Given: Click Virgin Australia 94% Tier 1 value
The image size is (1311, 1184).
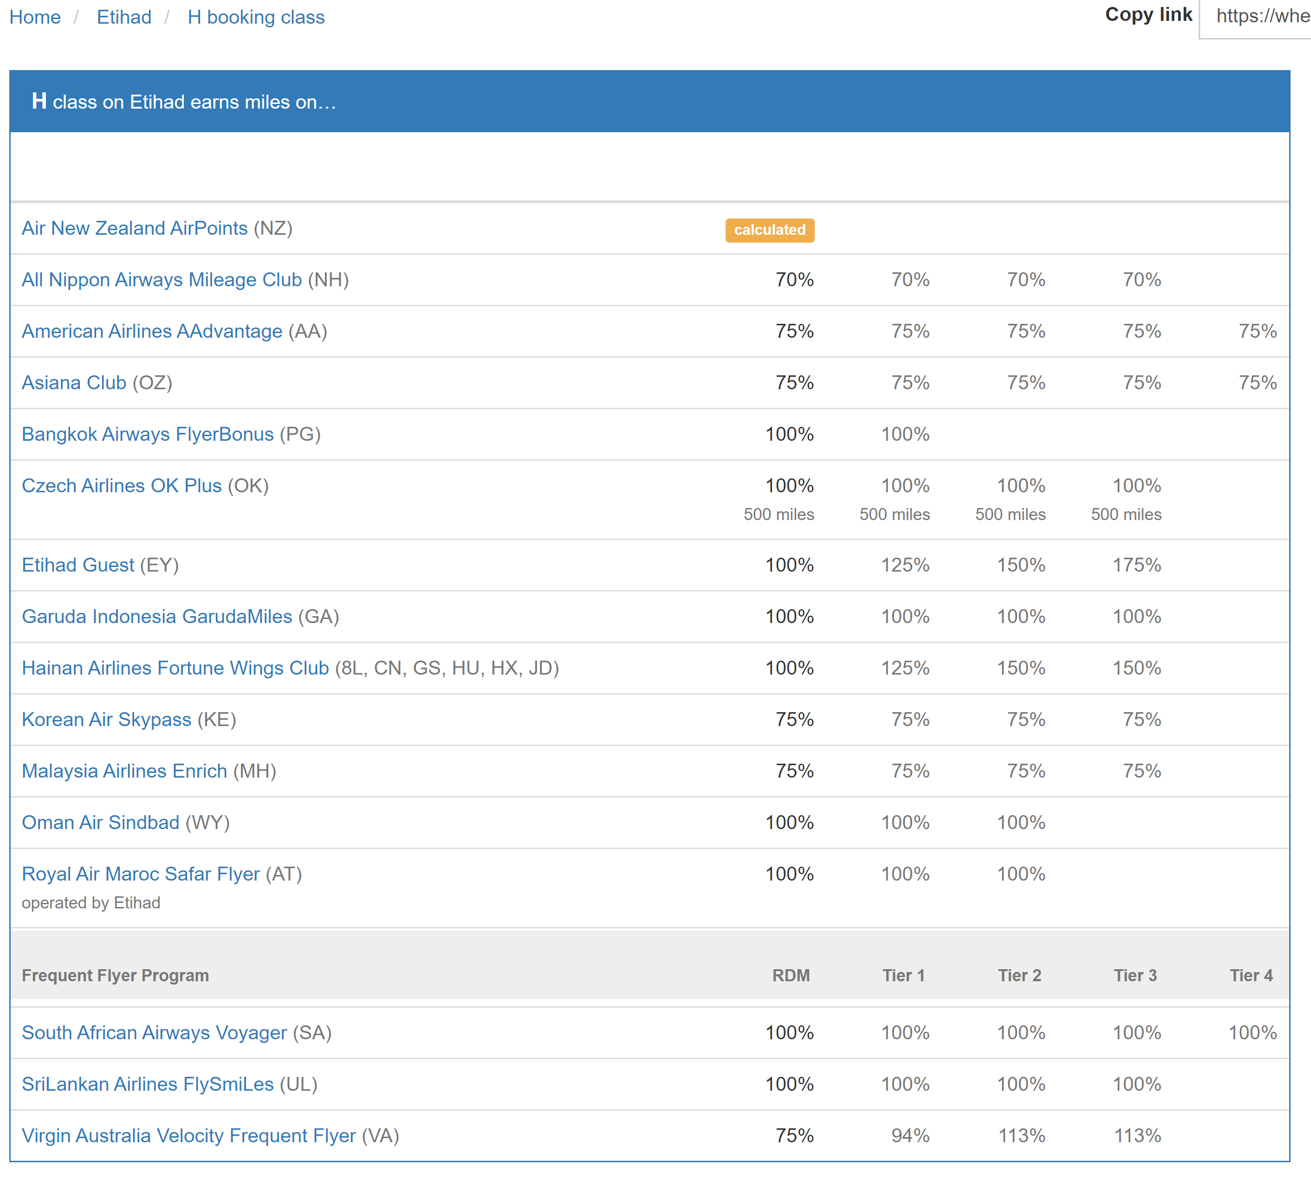Looking at the screenshot, I should (x=910, y=1135).
